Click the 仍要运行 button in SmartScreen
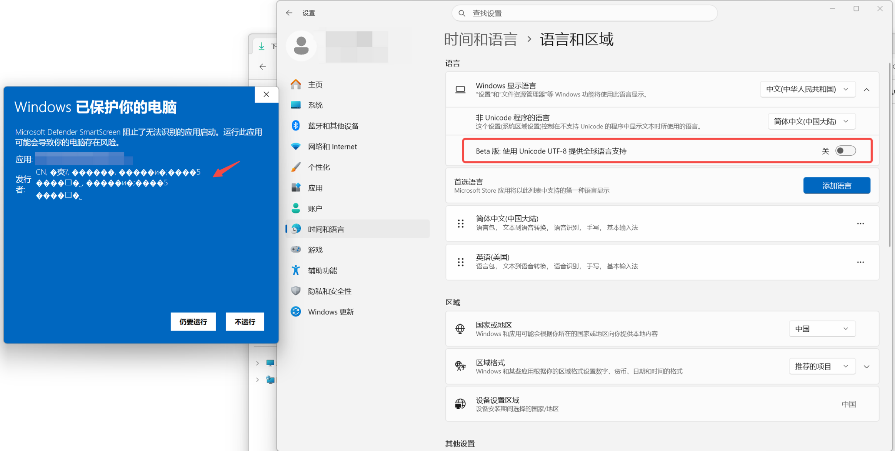The image size is (895, 451). click(193, 322)
